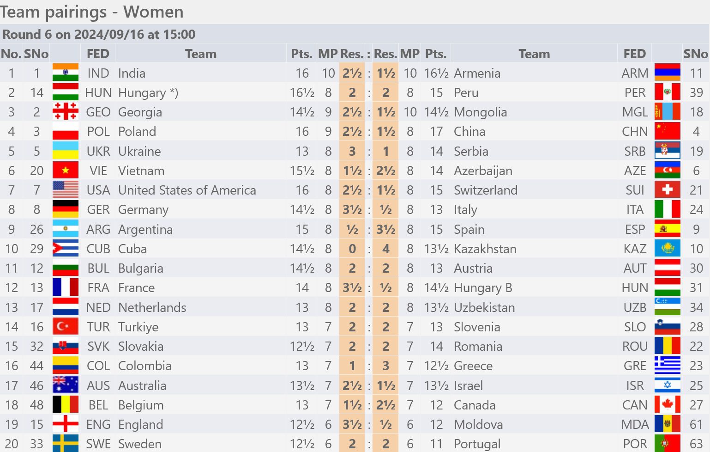Click the Georgia flag with red crosses

(66, 111)
